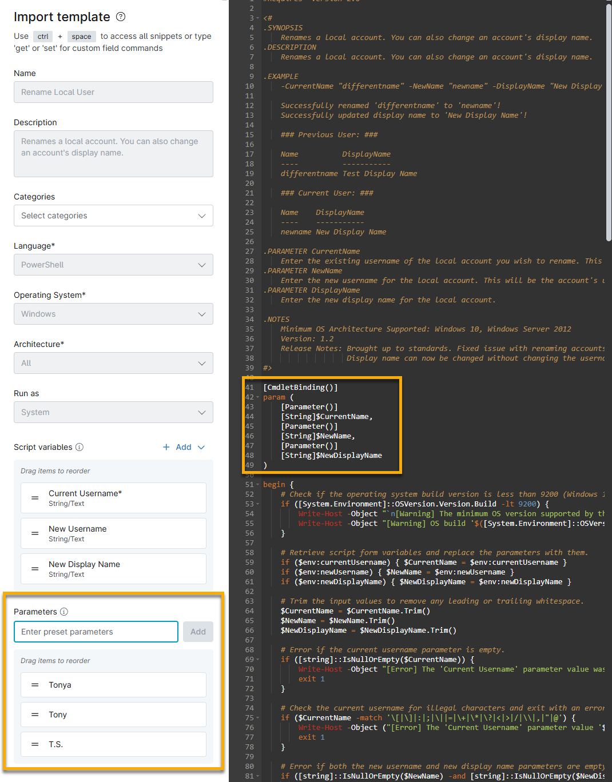Select the Tonya parameter item
Image resolution: width=612 pixels, height=782 pixels.
coord(113,685)
